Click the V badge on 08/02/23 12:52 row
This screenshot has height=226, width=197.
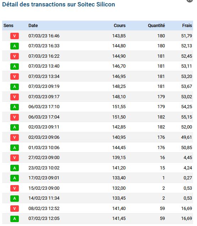pos(15,209)
